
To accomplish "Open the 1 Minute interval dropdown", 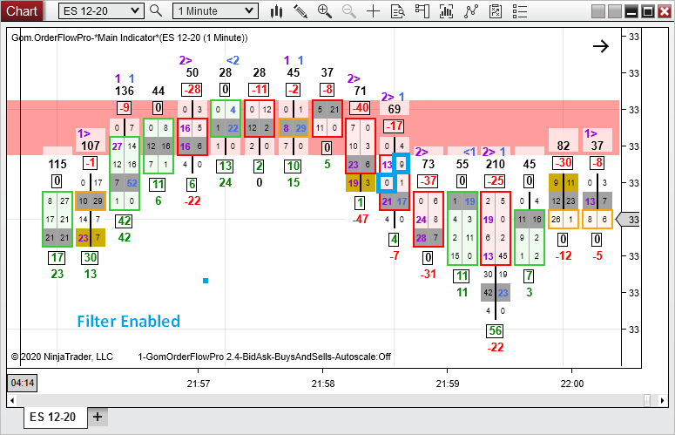I will point(215,11).
